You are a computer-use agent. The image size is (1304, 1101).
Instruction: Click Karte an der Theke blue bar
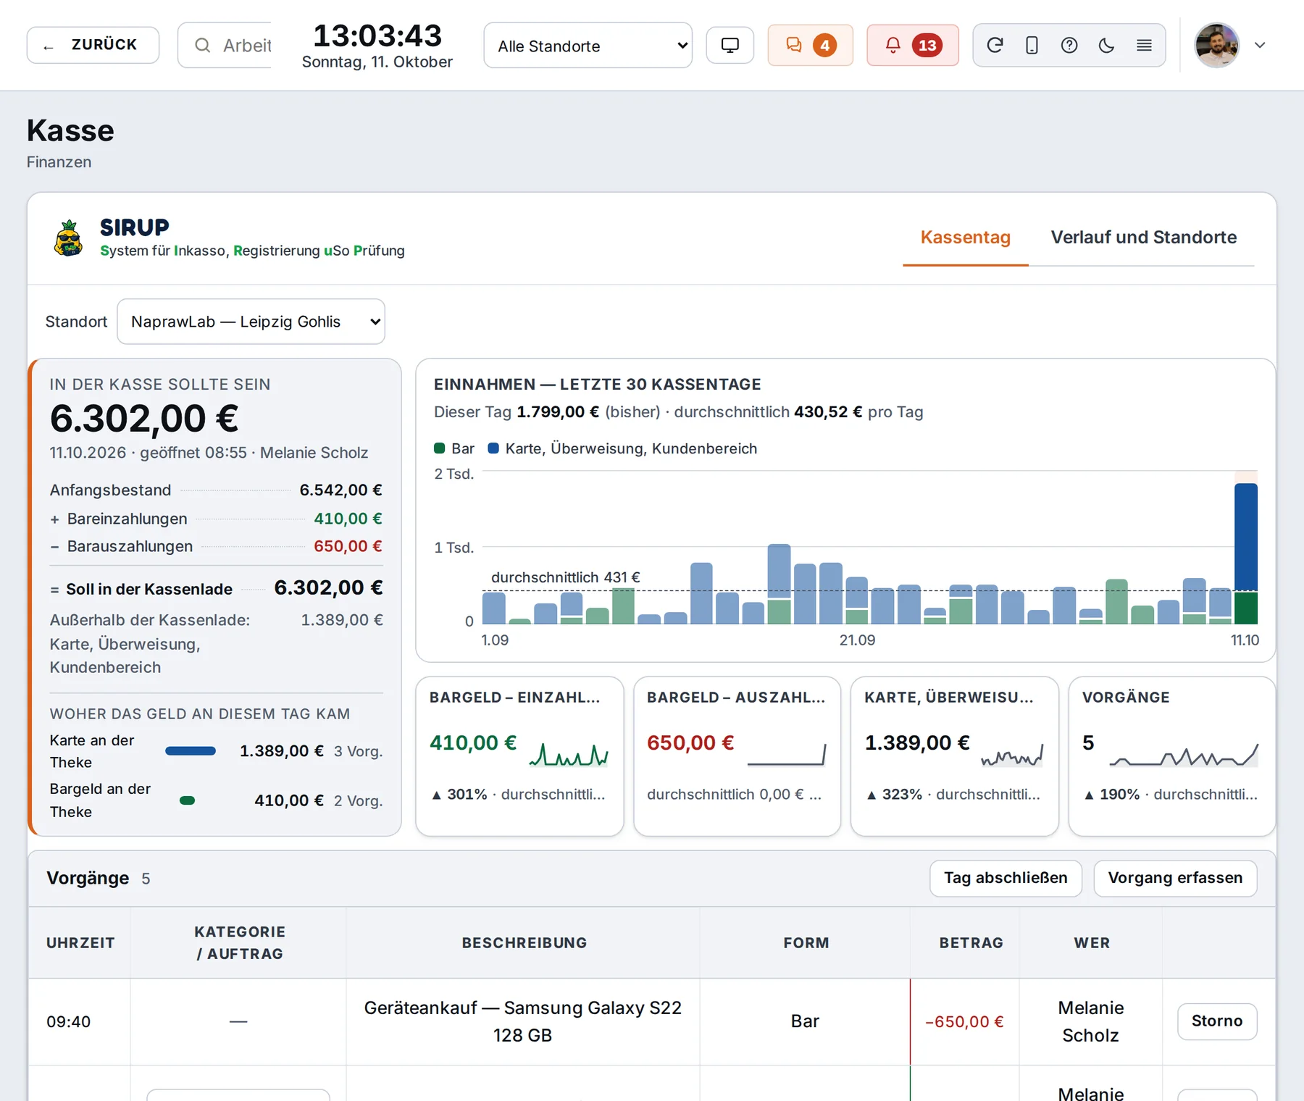click(x=191, y=751)
